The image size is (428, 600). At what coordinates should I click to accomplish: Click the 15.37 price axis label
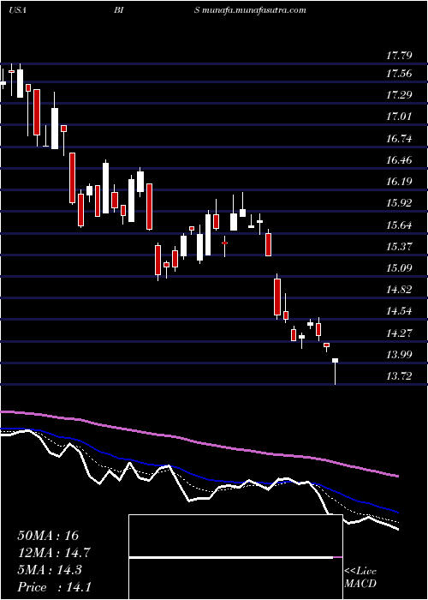(x=399, y=247)
